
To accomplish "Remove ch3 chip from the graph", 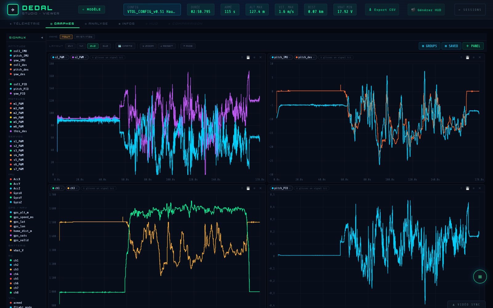I will [x=77, y=188].
